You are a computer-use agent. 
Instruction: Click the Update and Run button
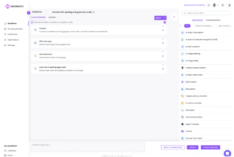pyautogui.click(x=211, y=147)
